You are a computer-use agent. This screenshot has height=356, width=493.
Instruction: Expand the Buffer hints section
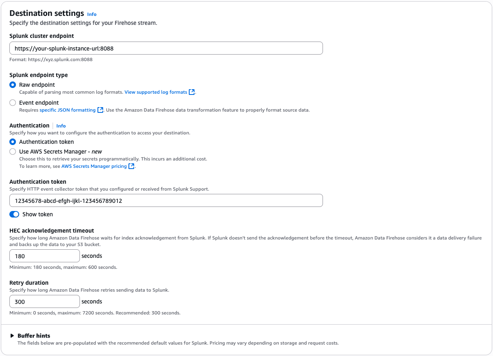33,336
